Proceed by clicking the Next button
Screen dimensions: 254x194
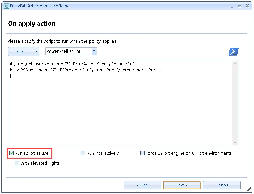coord(182,185)
